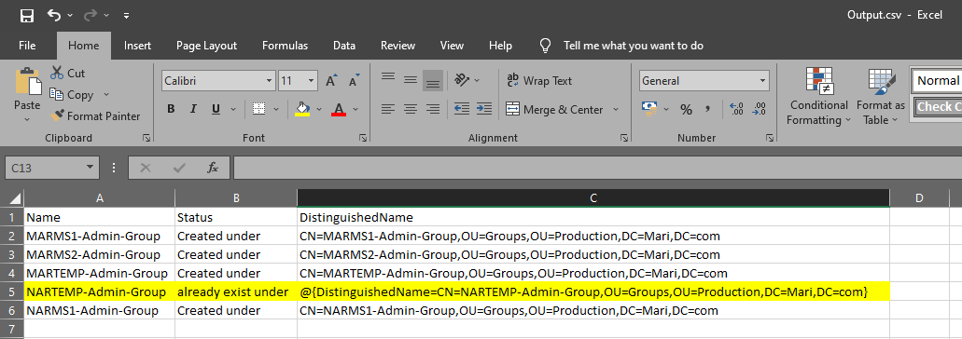Apply Accounting number format icon

click(649, 109)
